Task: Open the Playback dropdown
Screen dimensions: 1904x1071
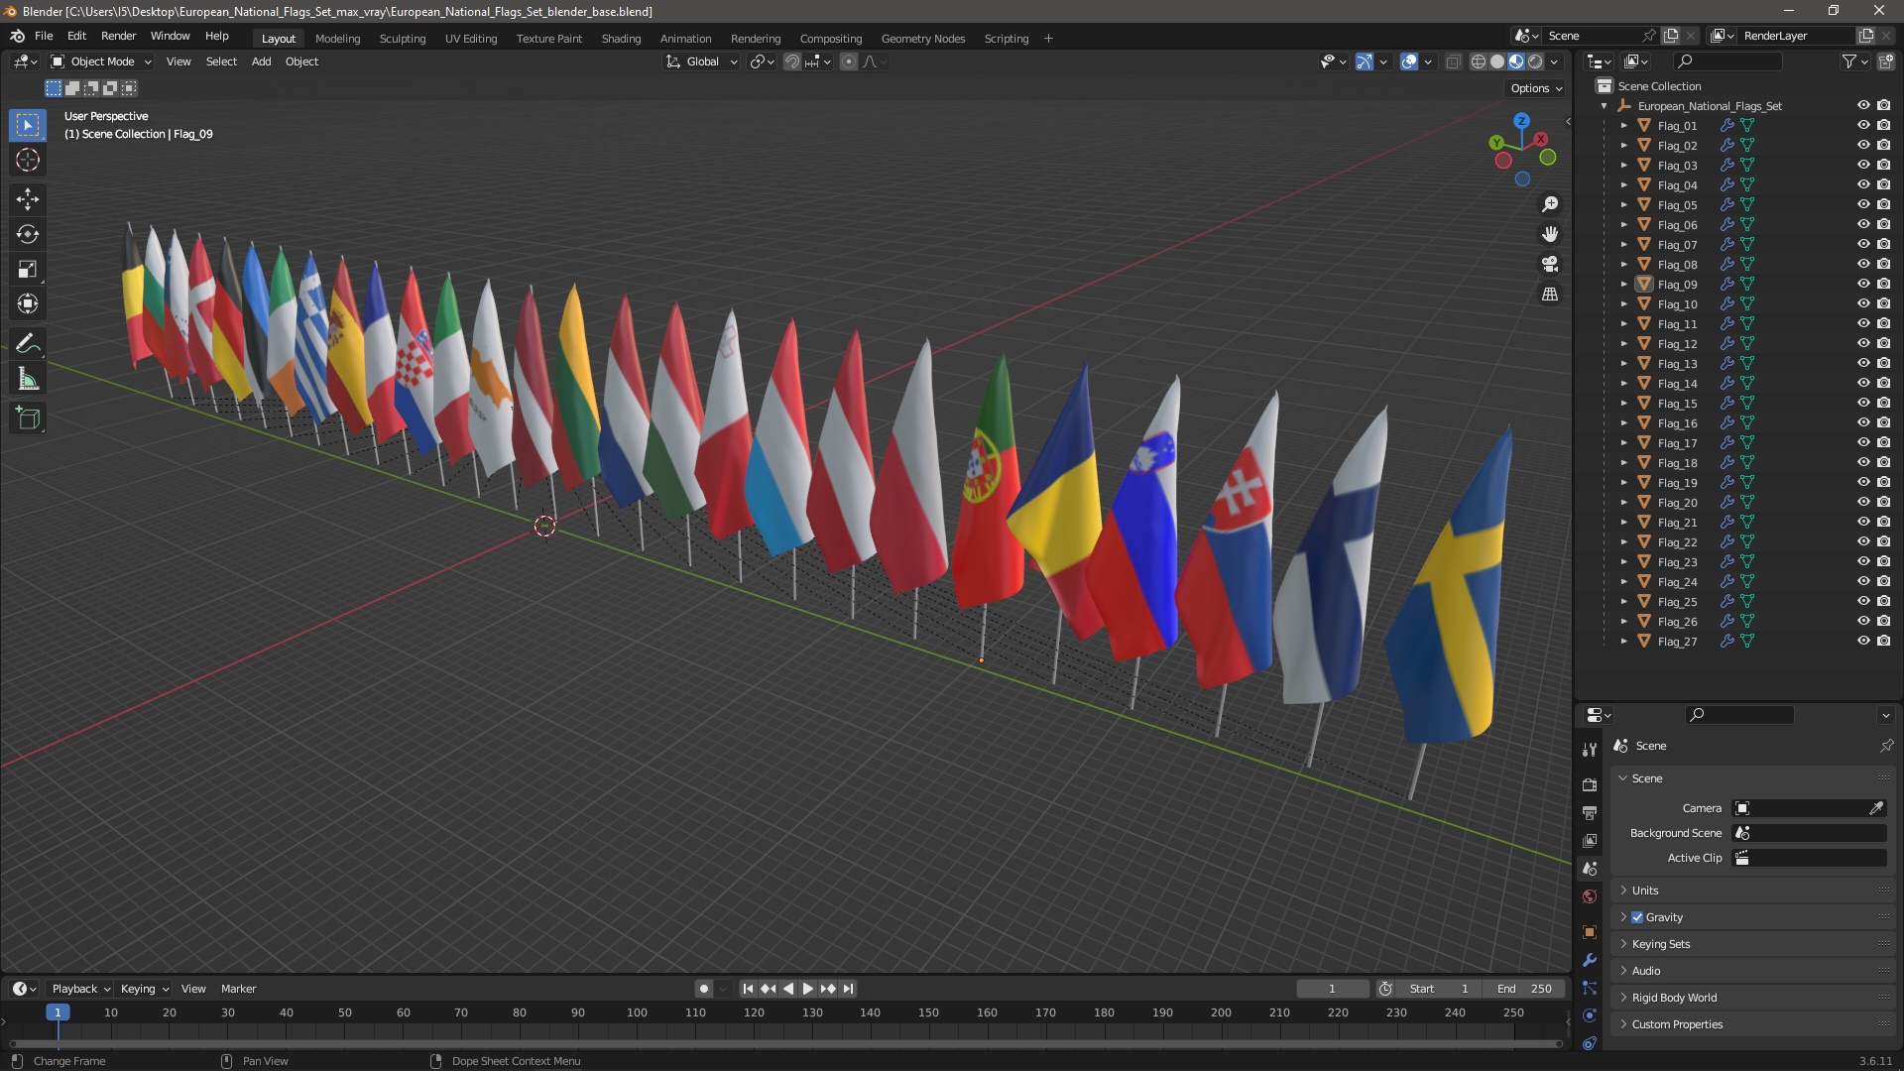Action: coord(80,989)
